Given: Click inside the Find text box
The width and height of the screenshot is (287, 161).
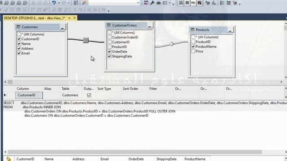Looking at the screenshot, I should [x=113, y=3].
